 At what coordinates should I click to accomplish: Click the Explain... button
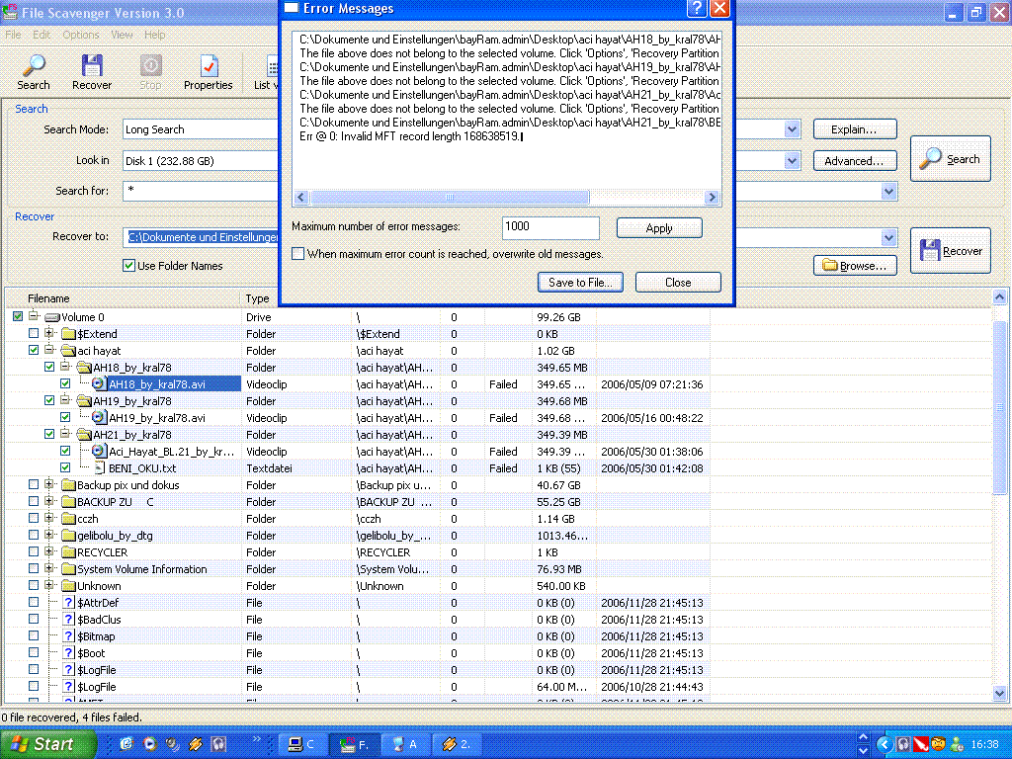(x=855, y=129)
